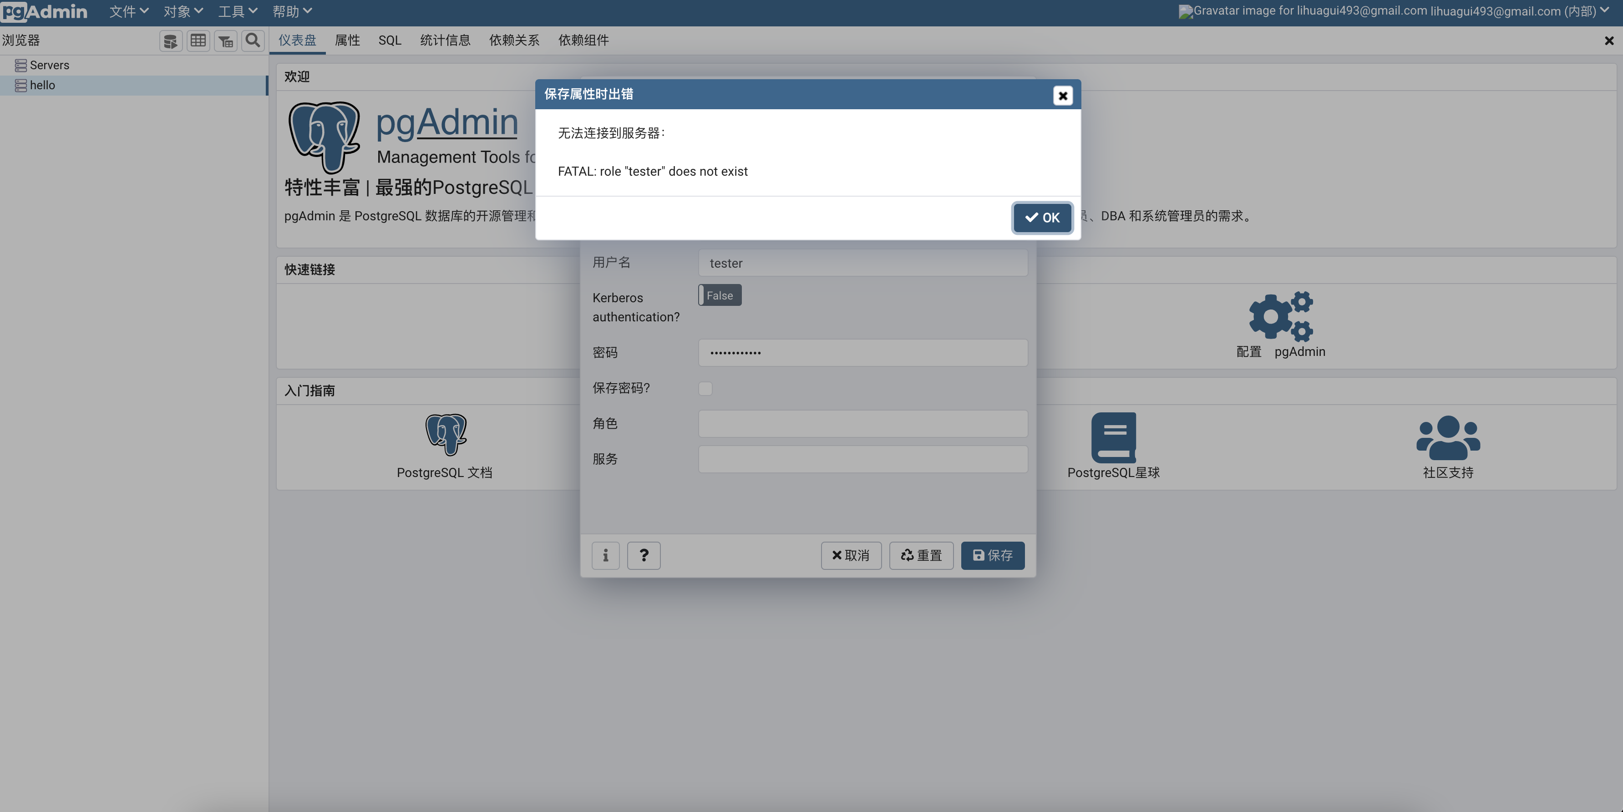Open the 社区支持 people icon

1448,437
